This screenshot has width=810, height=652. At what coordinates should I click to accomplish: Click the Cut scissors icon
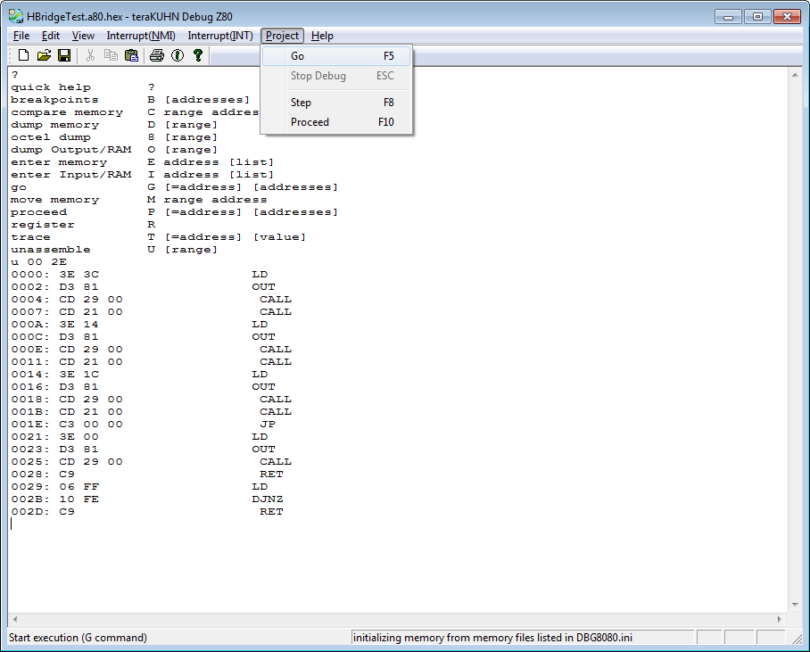pyautogui.click(x=90, y=55)
